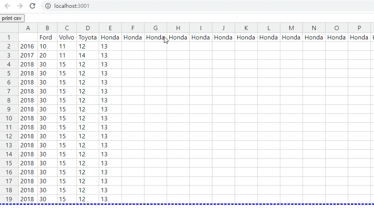This screenshot has width=374, height=211.
Task: Select column O header
Action: tap(337, 28)
